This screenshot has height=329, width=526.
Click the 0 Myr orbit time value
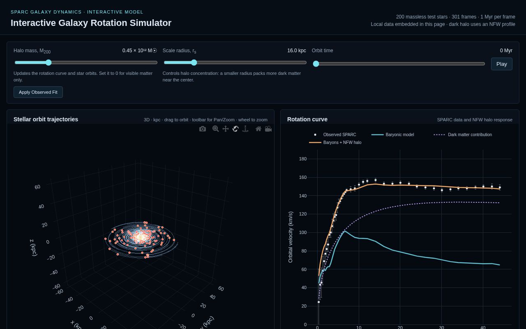[506, 51]
